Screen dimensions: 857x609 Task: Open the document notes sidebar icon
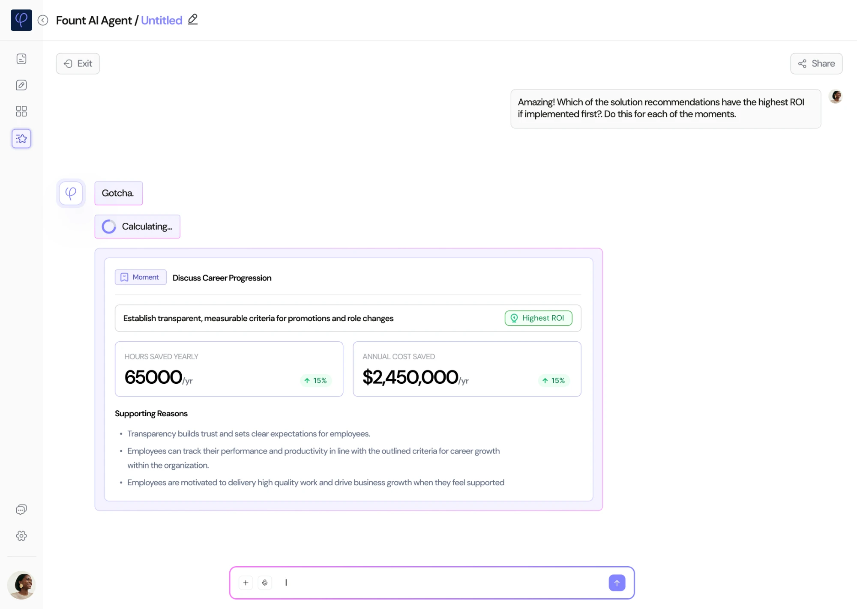[21, 59]
